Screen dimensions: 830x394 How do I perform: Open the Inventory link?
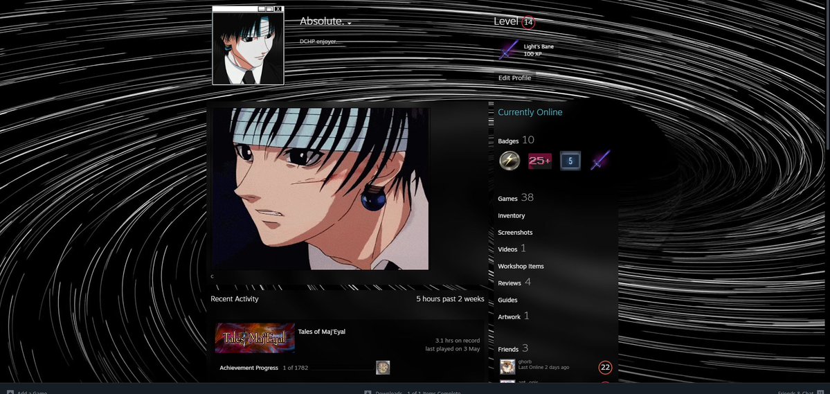coord(512,215)
